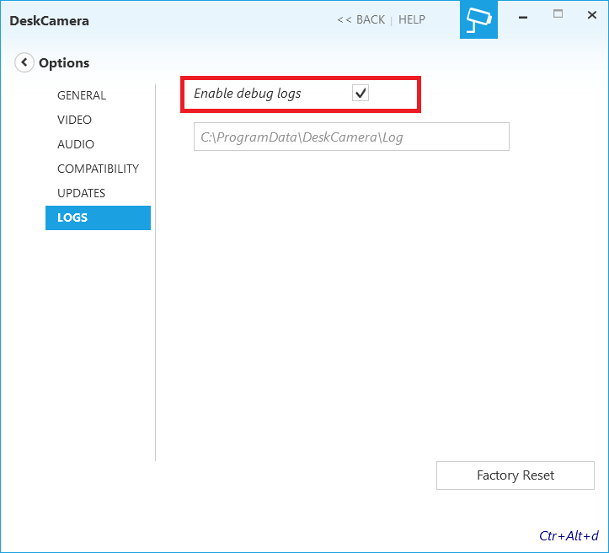Click the log folder path field
The width and height of the screenshot is (609, 553).
tap(351, 137)
